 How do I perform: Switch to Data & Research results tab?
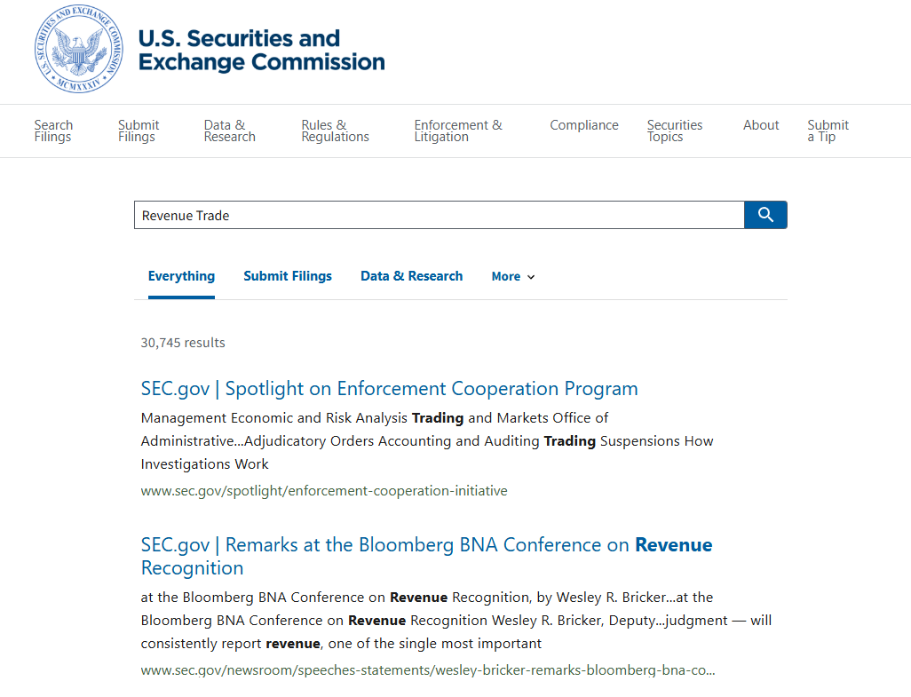(x=411, y=276)
